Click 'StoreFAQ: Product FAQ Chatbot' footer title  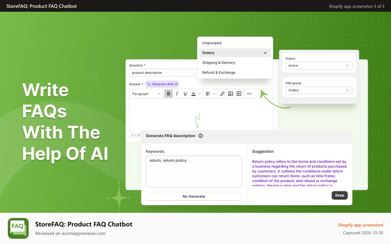tap(84, 224)
